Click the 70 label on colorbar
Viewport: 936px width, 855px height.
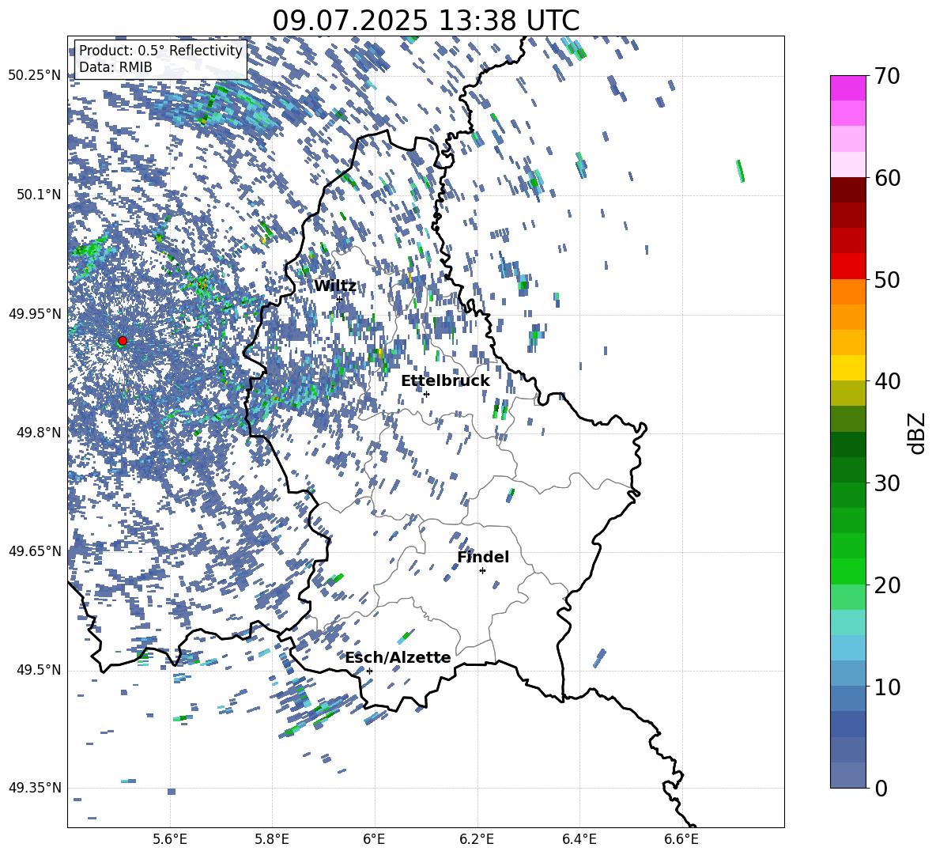tap(887, 77)
